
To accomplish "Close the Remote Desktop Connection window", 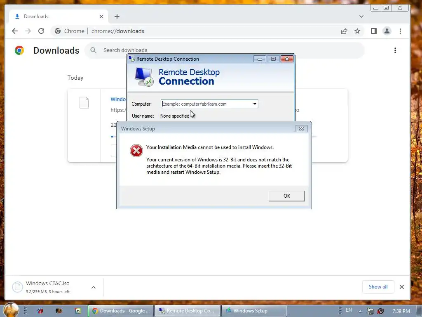I will click(x=287, y=59).
